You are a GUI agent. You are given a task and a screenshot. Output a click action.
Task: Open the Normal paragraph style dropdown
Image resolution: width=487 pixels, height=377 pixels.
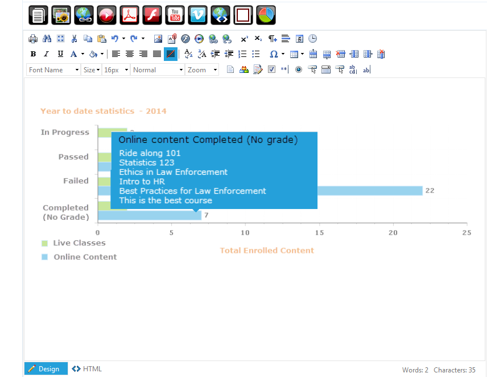click(158, 70)
